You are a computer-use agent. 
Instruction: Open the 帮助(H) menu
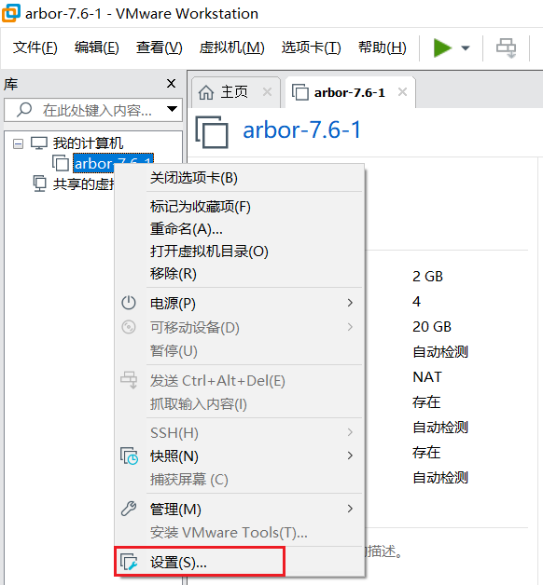point(383,48)
